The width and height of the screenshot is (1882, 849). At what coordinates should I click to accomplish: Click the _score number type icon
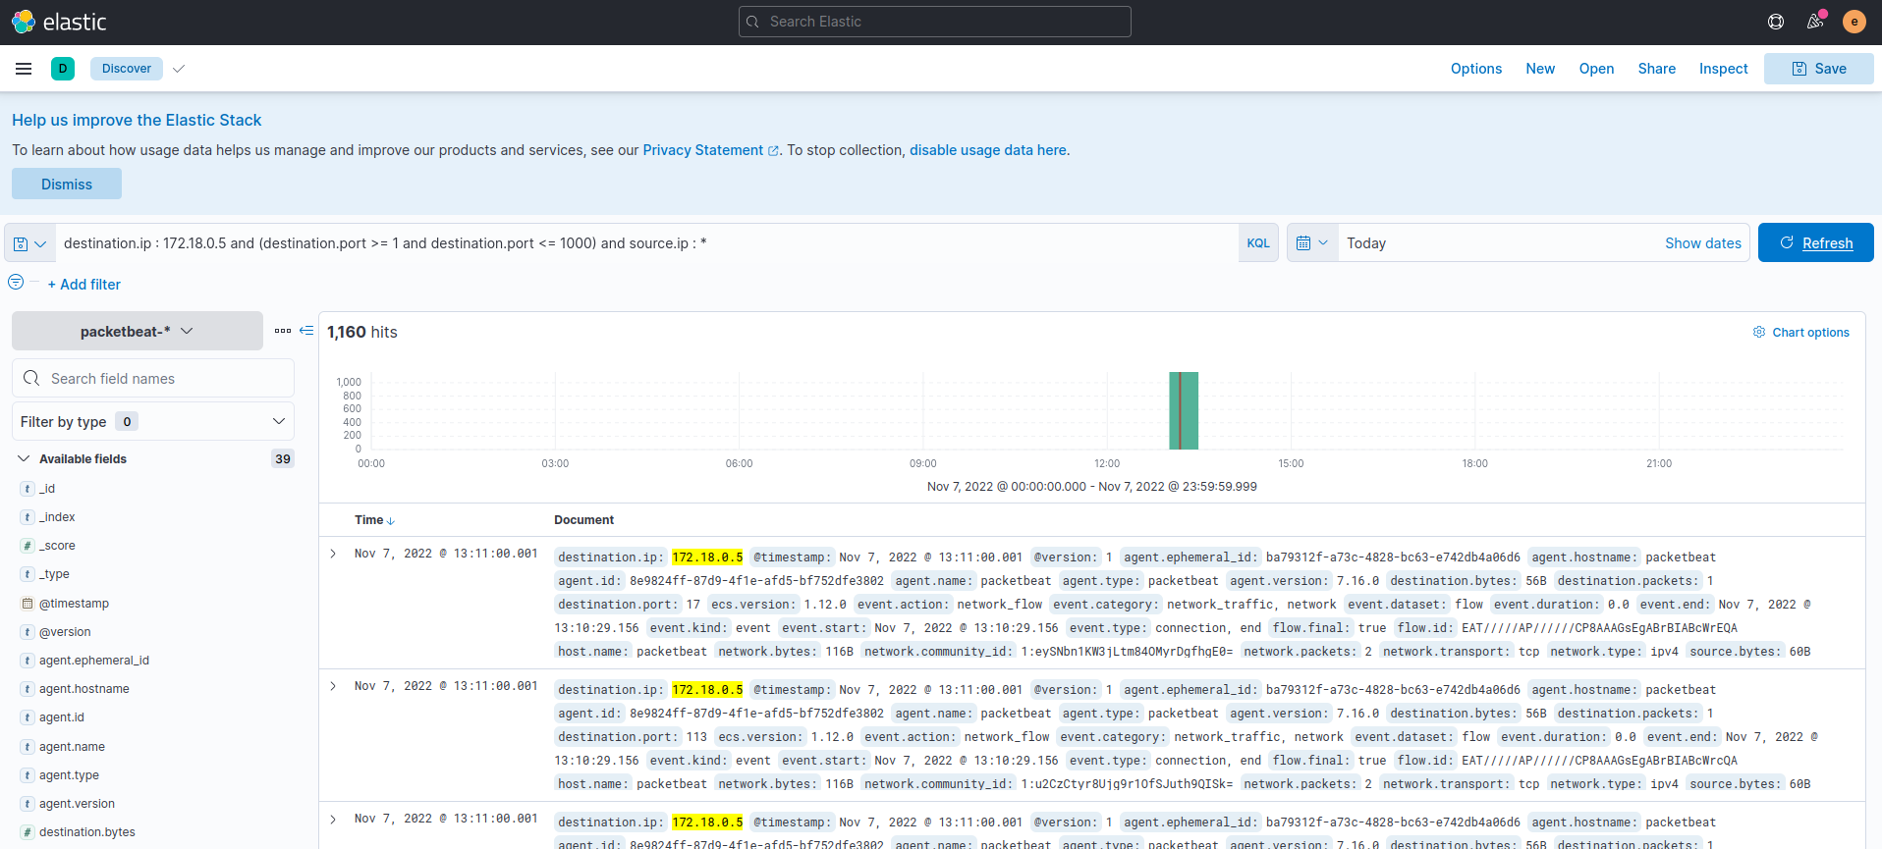[28, 546]
